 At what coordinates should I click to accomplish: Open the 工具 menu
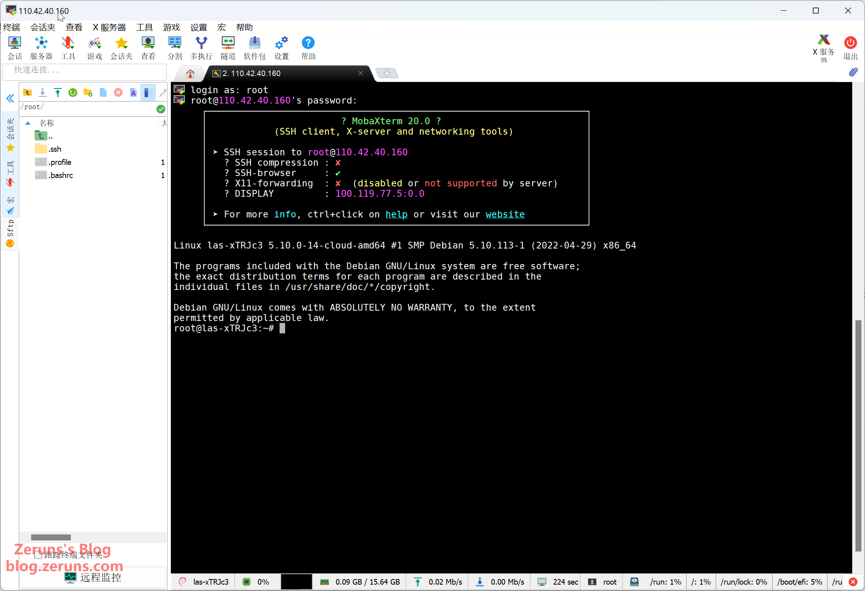click(145, 27)
